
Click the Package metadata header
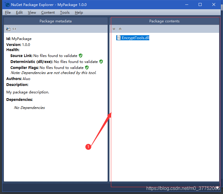click(x=56, y=21)
